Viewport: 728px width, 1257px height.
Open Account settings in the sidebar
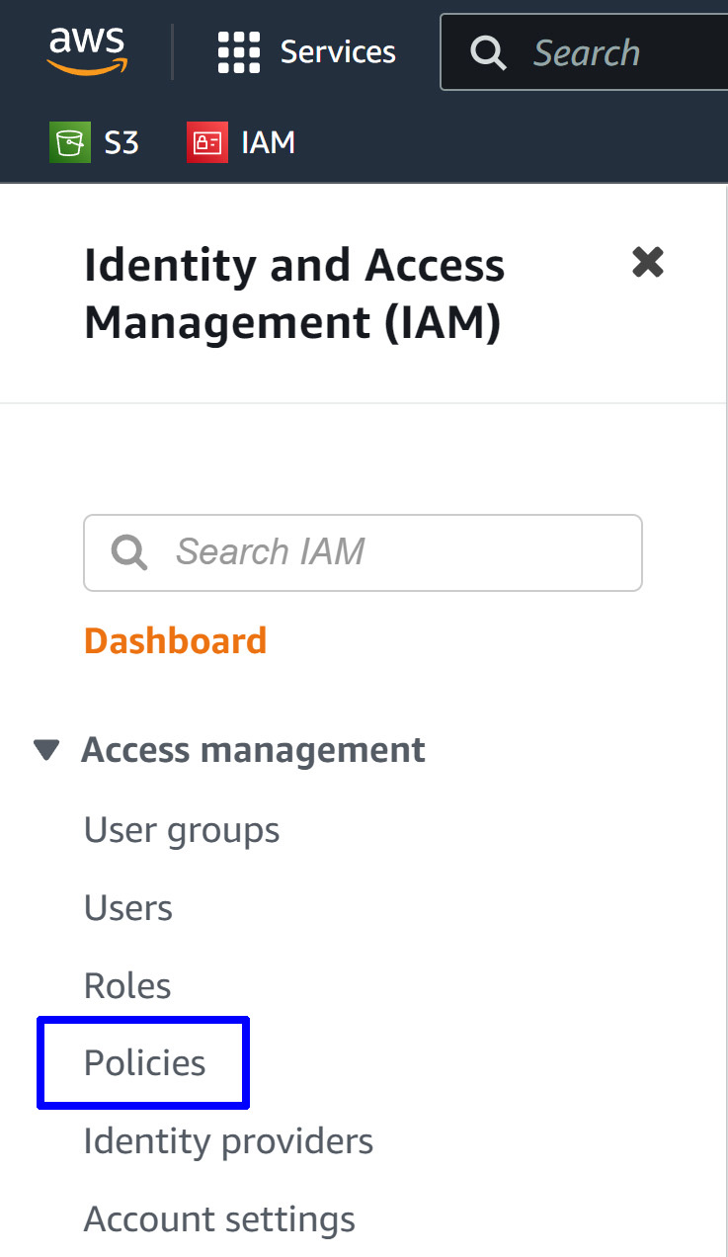(219, 1219)
